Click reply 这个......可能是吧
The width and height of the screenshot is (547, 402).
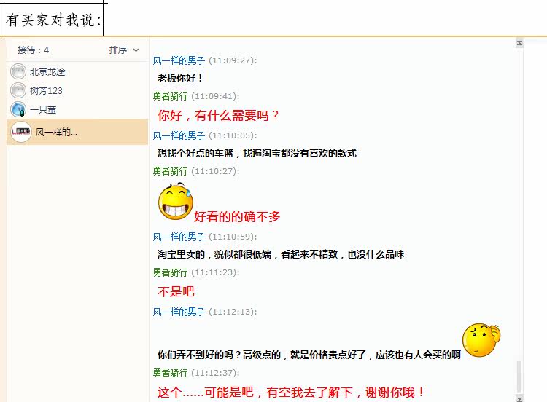click(x=290, y=393)
